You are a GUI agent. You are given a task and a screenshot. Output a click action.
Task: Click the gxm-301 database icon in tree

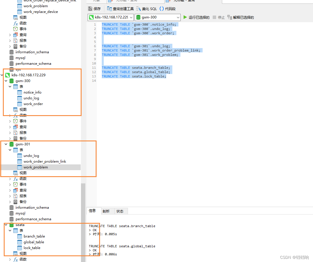point(12,144)
